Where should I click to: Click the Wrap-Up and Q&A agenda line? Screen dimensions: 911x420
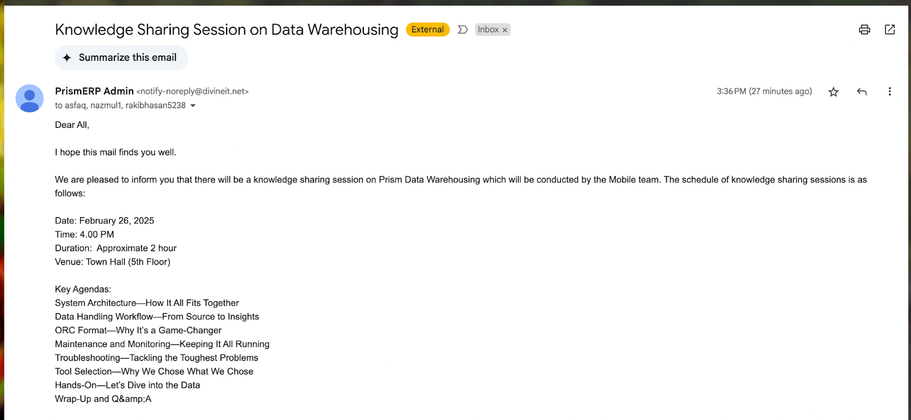(x=103, y=399)
